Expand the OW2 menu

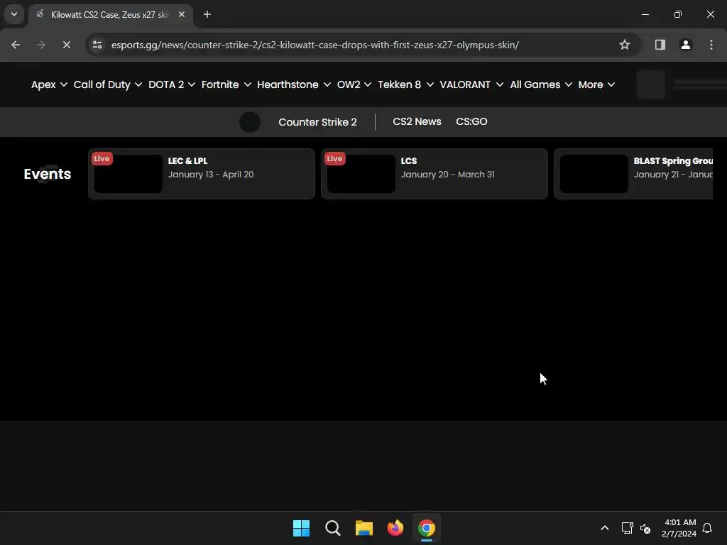[x=354, y=84]
